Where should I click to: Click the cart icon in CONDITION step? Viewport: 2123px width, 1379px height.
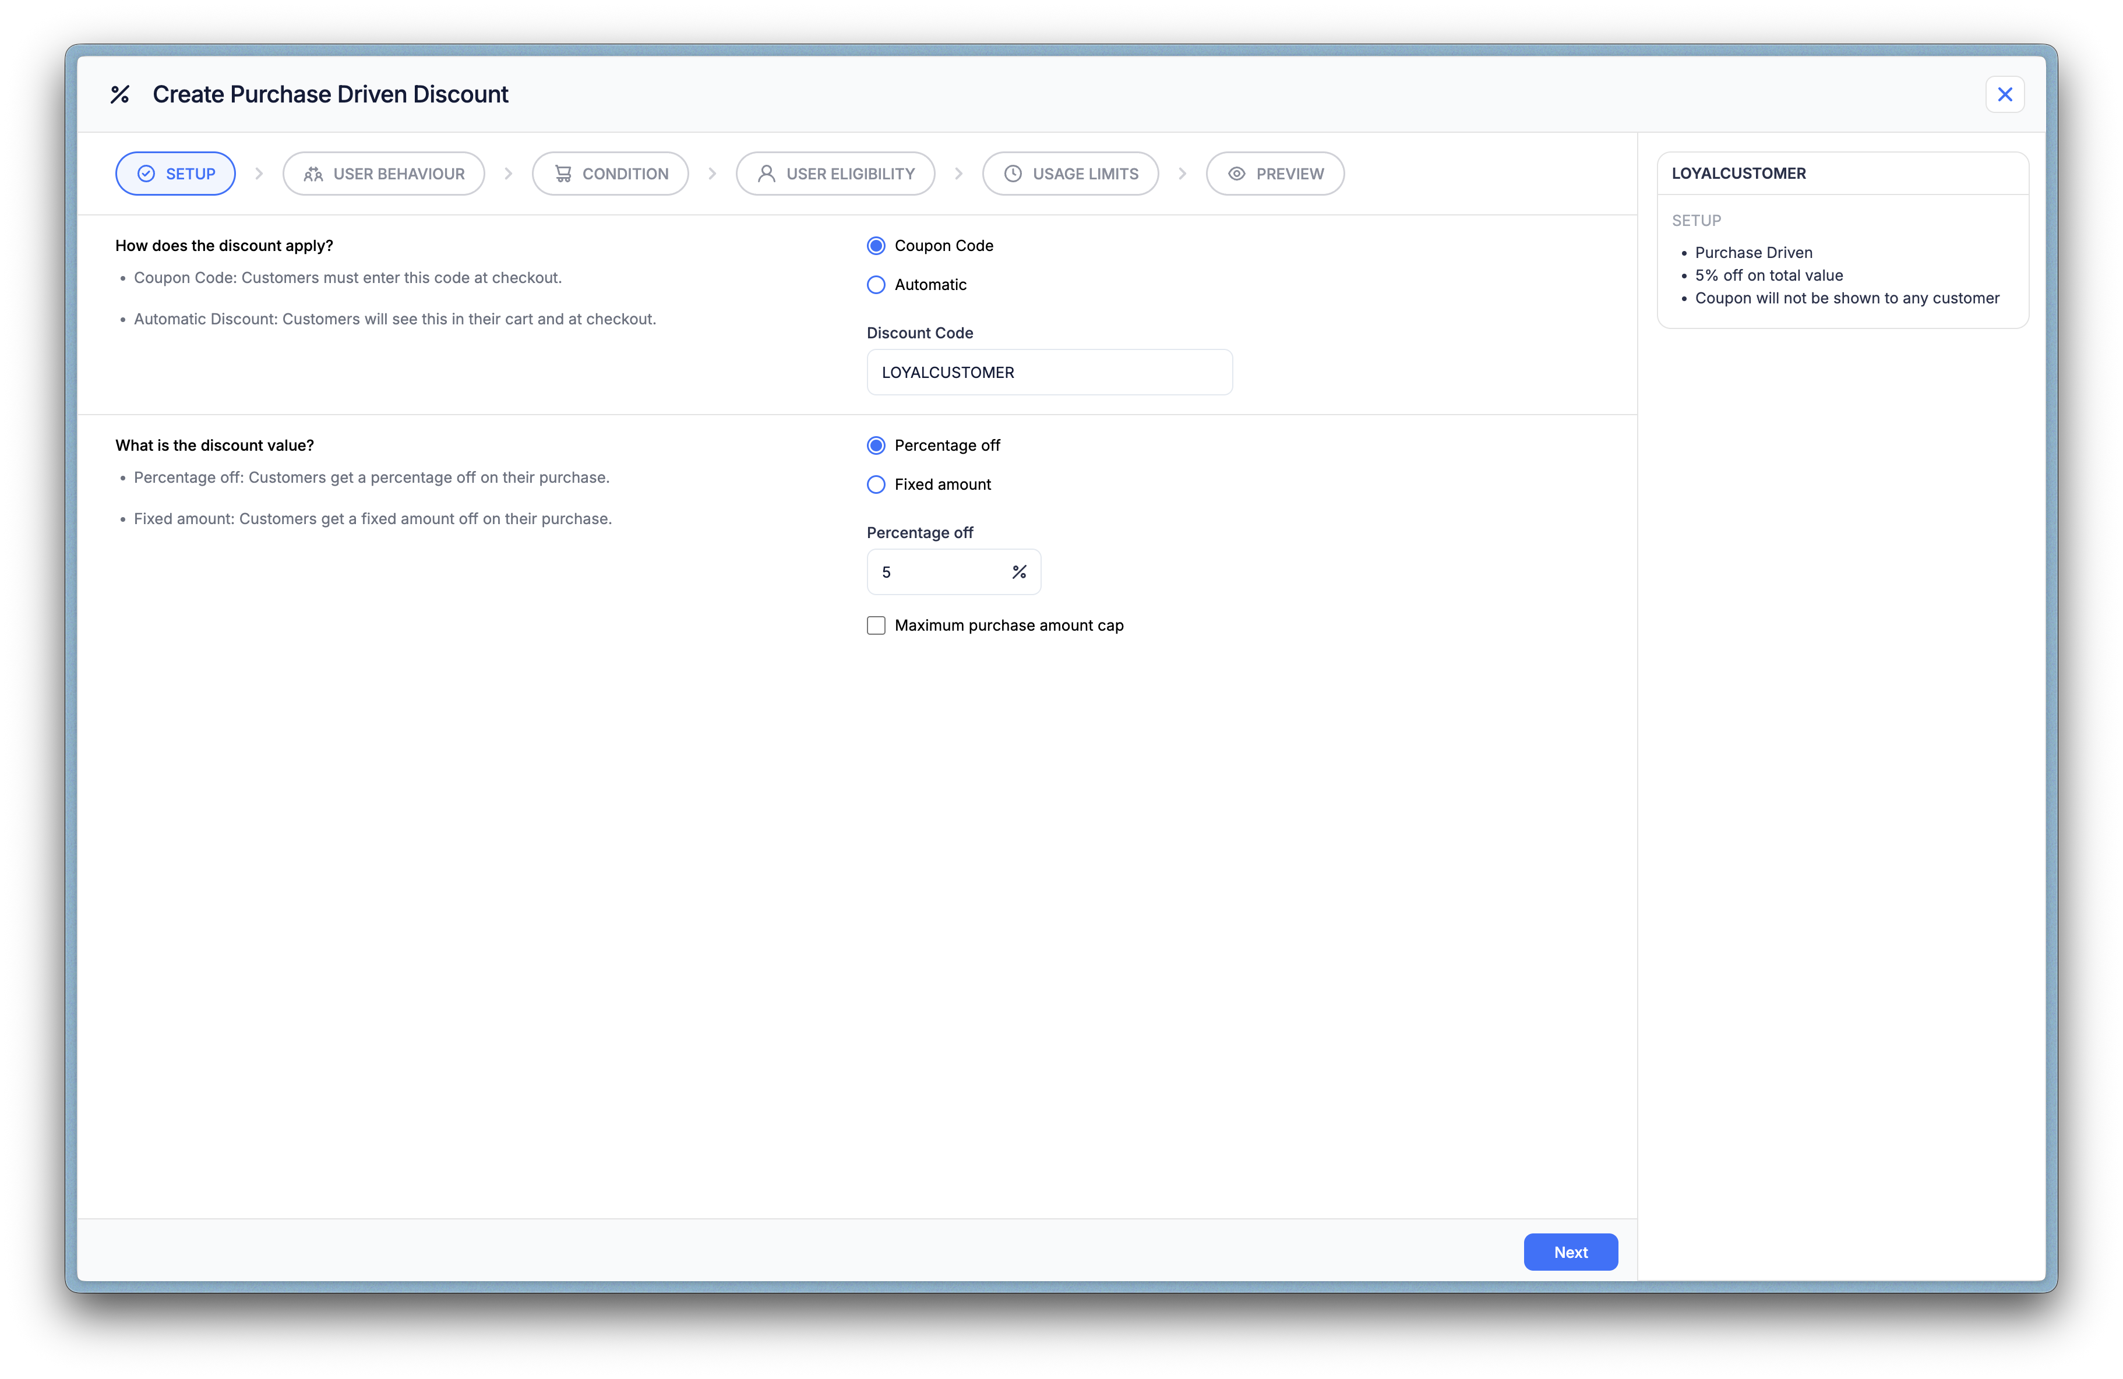point(563,174)
